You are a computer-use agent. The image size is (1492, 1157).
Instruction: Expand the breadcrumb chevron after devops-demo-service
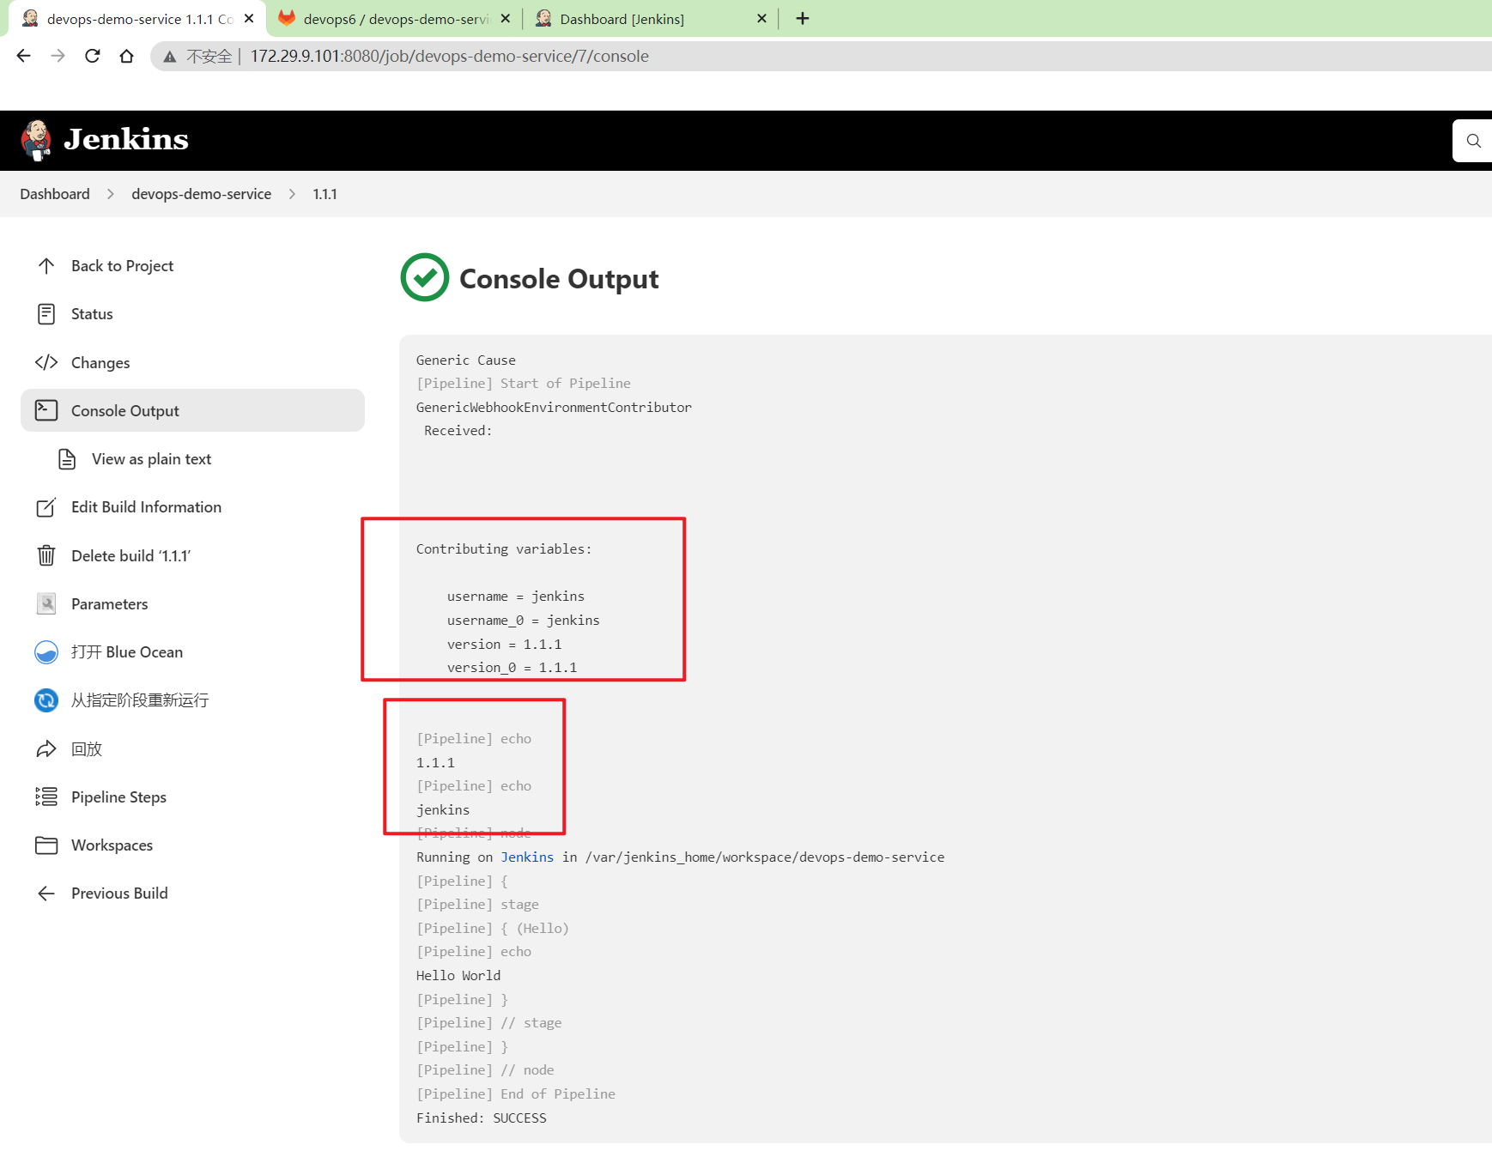[x=292, y=194]
